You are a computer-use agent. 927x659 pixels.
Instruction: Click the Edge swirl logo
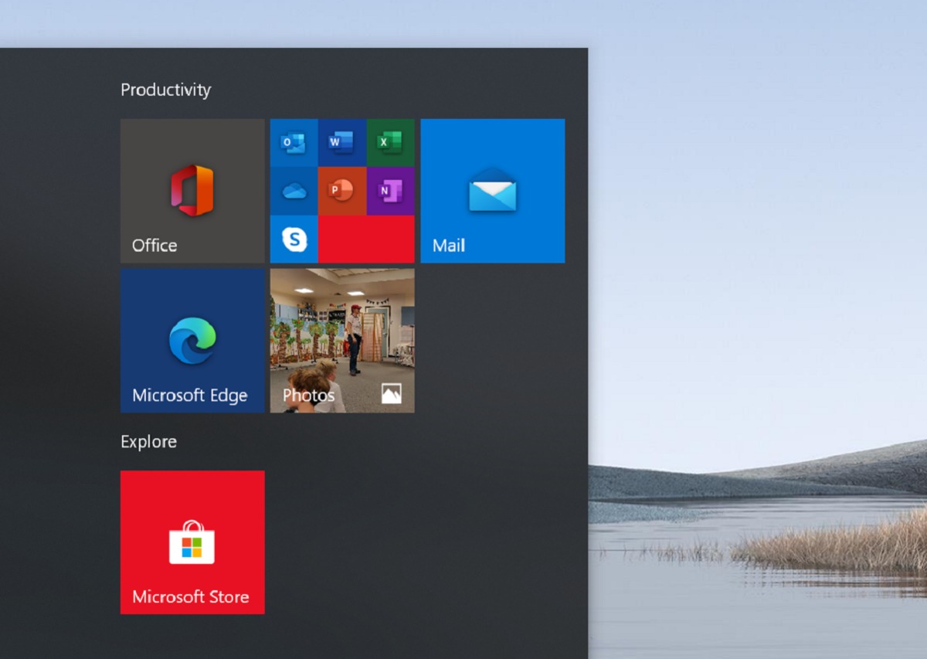tap(192, 340)
